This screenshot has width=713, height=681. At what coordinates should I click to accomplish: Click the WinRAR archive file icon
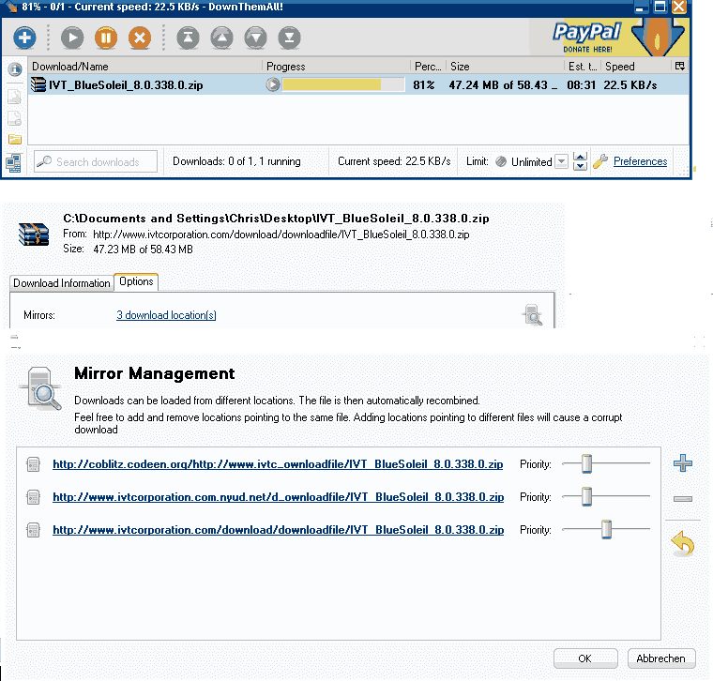pyautogui.click(x=34, y=235)
